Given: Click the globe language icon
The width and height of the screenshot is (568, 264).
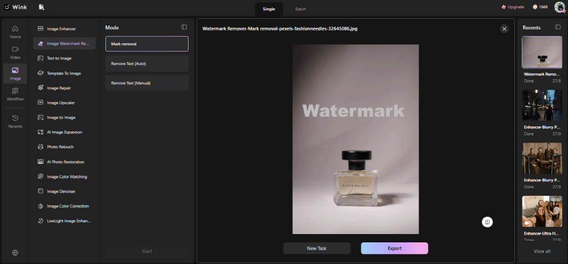Looking at the screenshot, I should 15,253.
